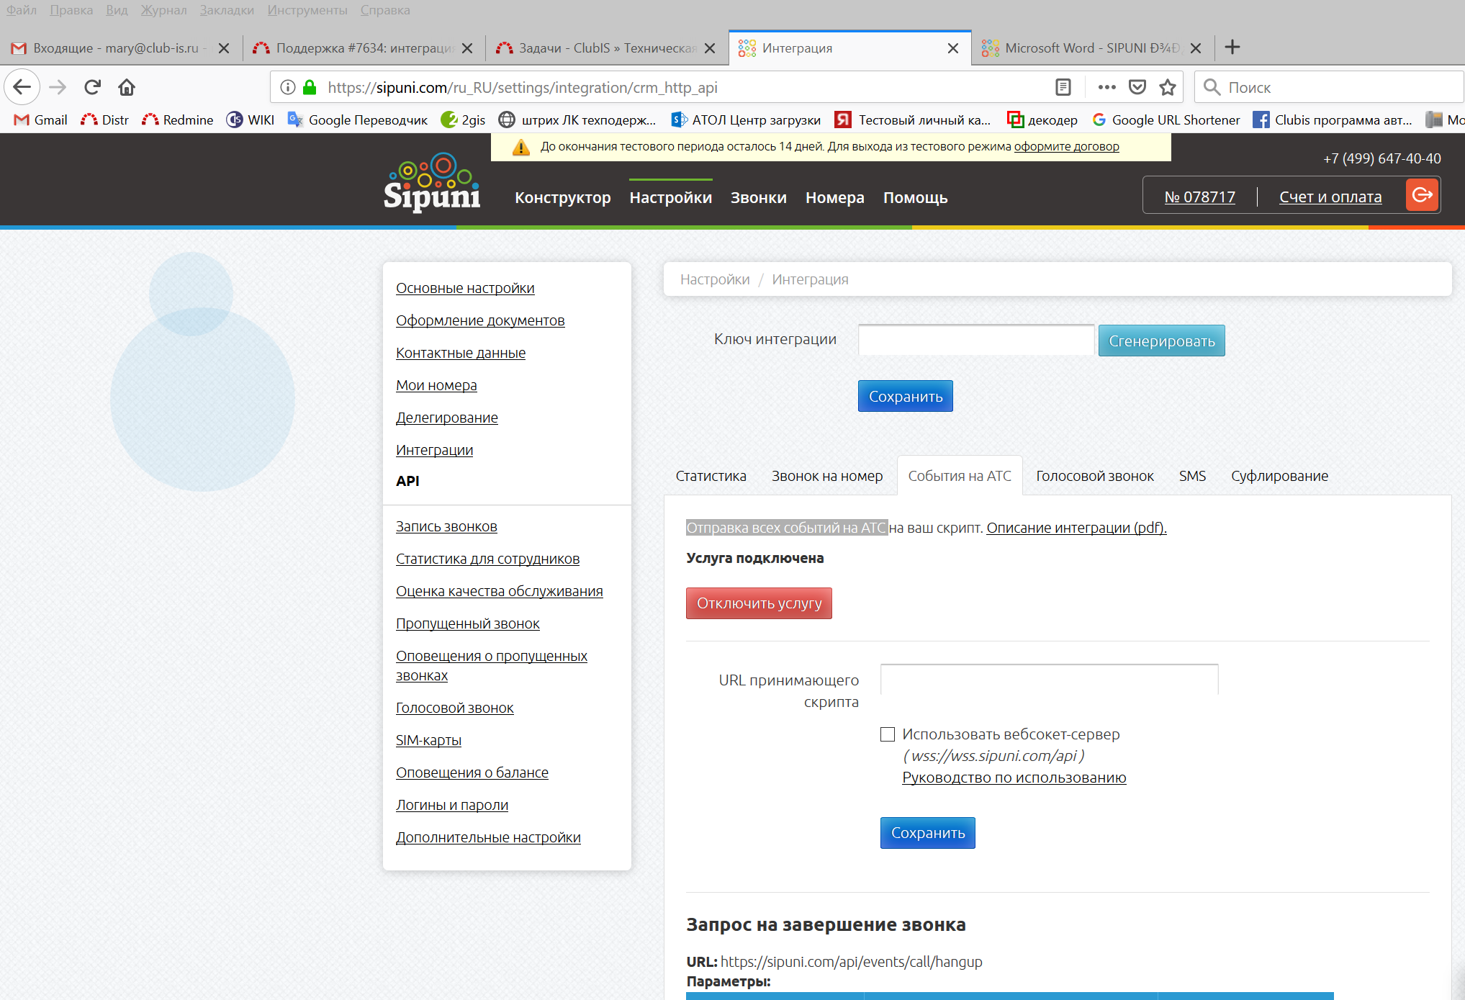
Task: Select the Статистика tab
Action: pyautogui.click(x=711, y=476)
